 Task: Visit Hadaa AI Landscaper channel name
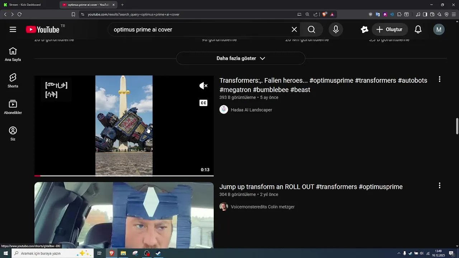tap(251, 110)
